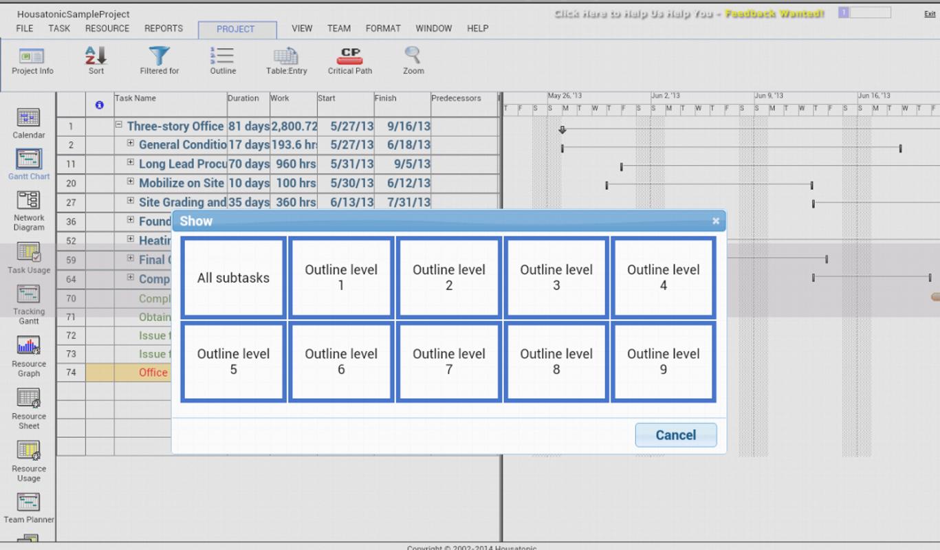Select Outline level 2
The height and width of the screenshot is (550, 940).
point(449,278)
